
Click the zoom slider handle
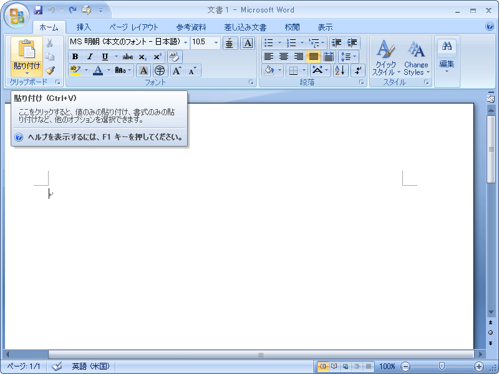click(x=442, y=367)
